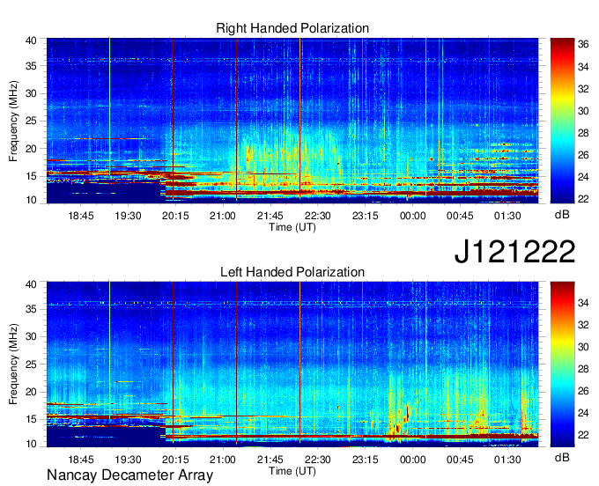Click the Nancay Decameter Array caption
The image size is (599, 486).
129,475
